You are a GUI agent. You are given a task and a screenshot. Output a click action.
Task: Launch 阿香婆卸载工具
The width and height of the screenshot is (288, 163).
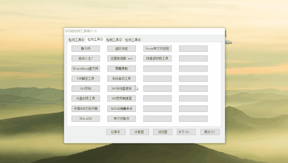click(157, 58)
